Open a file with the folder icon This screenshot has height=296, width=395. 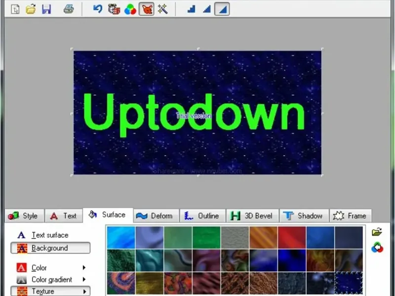(x=31, y=9)
